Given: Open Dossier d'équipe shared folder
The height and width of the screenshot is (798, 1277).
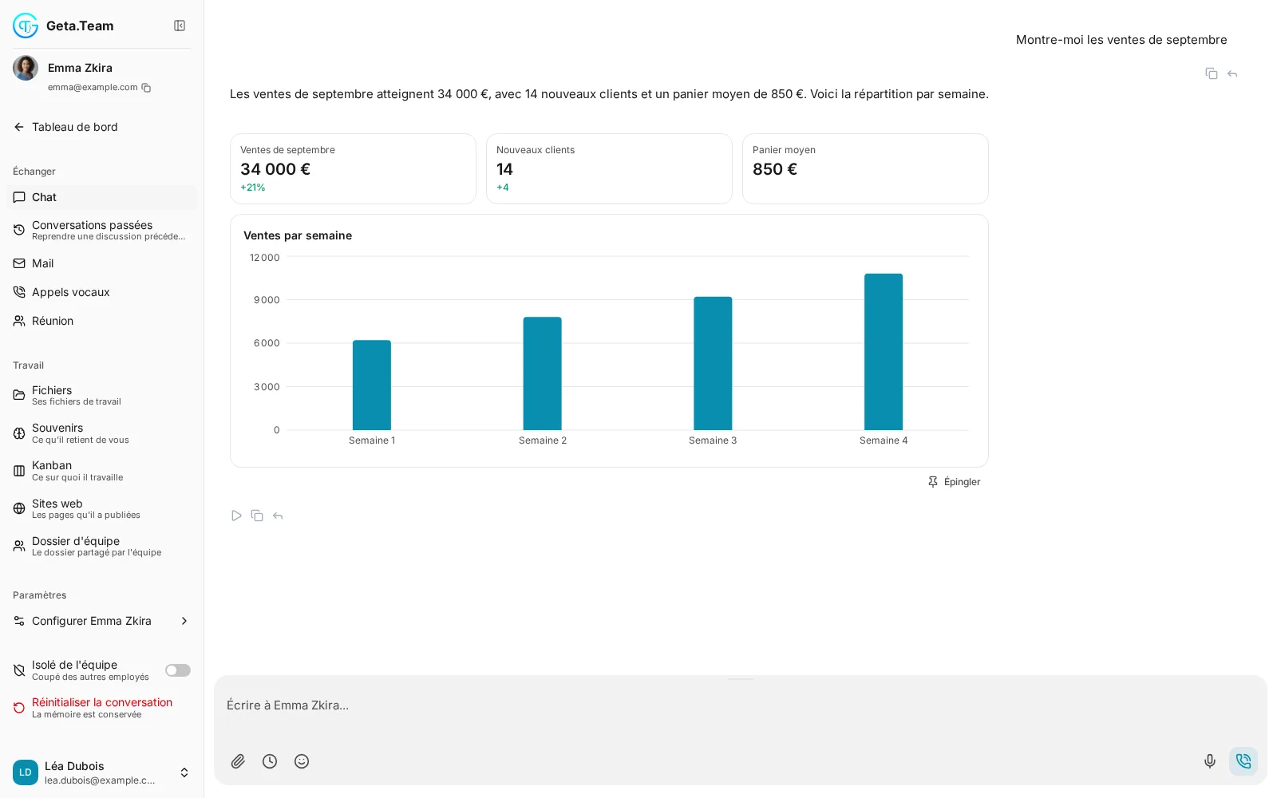Looking at the screenshot, I should (x=101, y=546).
